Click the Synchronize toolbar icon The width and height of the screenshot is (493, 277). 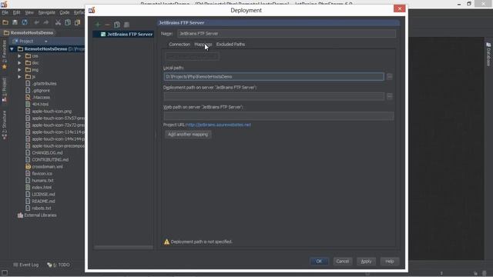(25, 22)
